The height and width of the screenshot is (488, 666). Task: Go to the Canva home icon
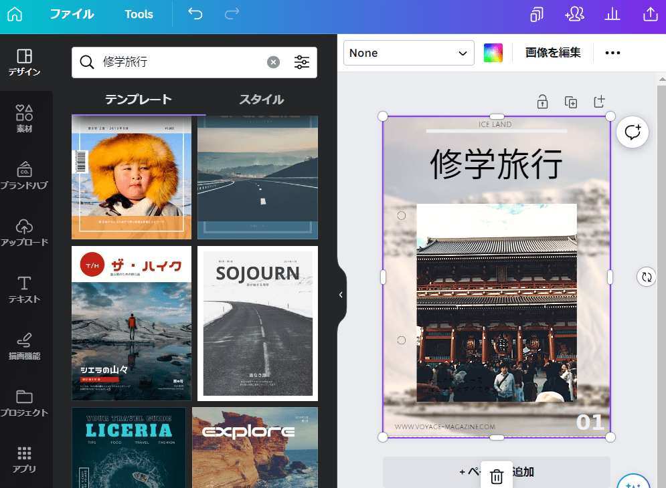[x=14, y=14]
